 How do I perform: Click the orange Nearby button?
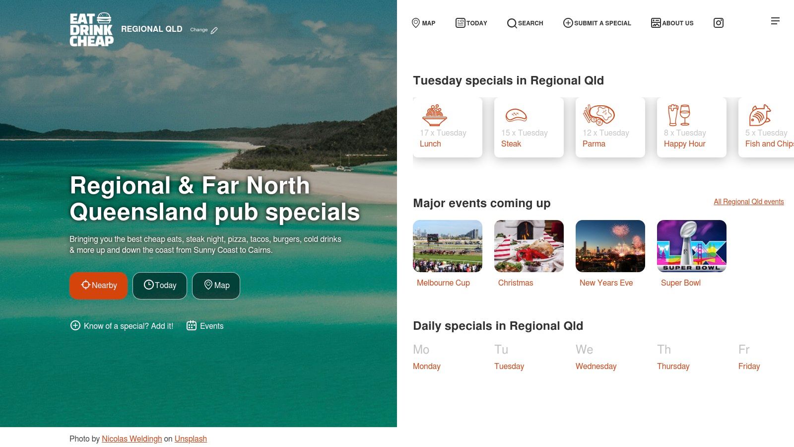coord(98,286)
